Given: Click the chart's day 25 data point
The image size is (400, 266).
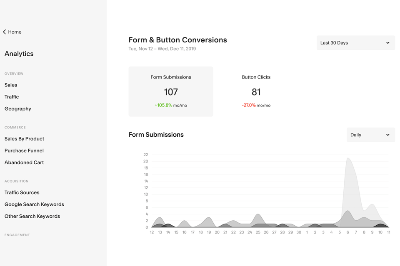Looking at the screenshot, I should pos(258,214).
